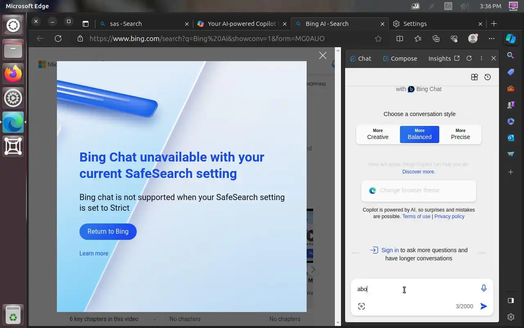Open the Learn more link
The height and width of the screenshot is (328, 524).
94,253
